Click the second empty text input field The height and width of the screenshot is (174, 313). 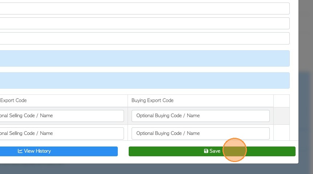(x=145, y=24)
